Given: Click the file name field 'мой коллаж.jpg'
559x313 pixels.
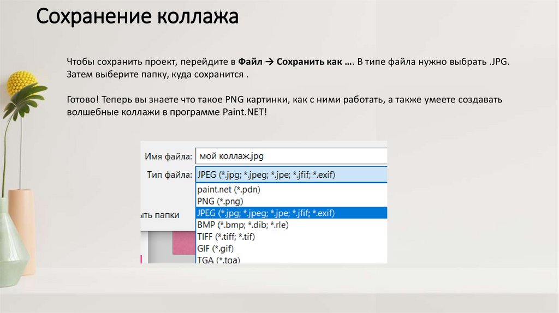Looking at the screenshot, I should coord(292,156).
